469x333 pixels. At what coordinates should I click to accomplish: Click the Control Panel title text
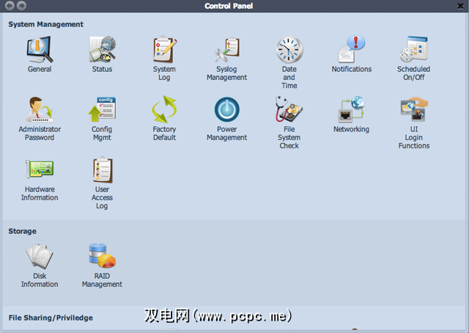pyautogui.click(x=229, y=6)
